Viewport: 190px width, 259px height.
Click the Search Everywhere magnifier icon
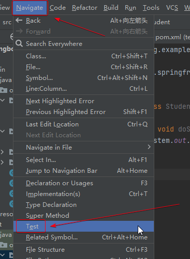(x=19, y=43)
